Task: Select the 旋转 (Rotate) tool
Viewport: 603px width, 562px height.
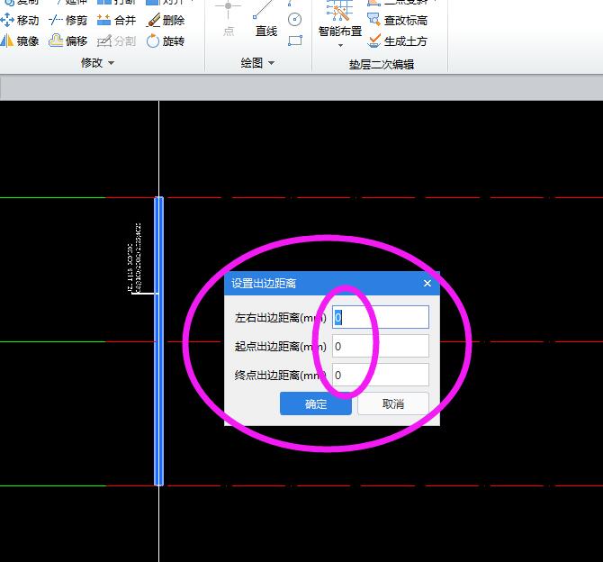Action: click(x=166, y=41)
